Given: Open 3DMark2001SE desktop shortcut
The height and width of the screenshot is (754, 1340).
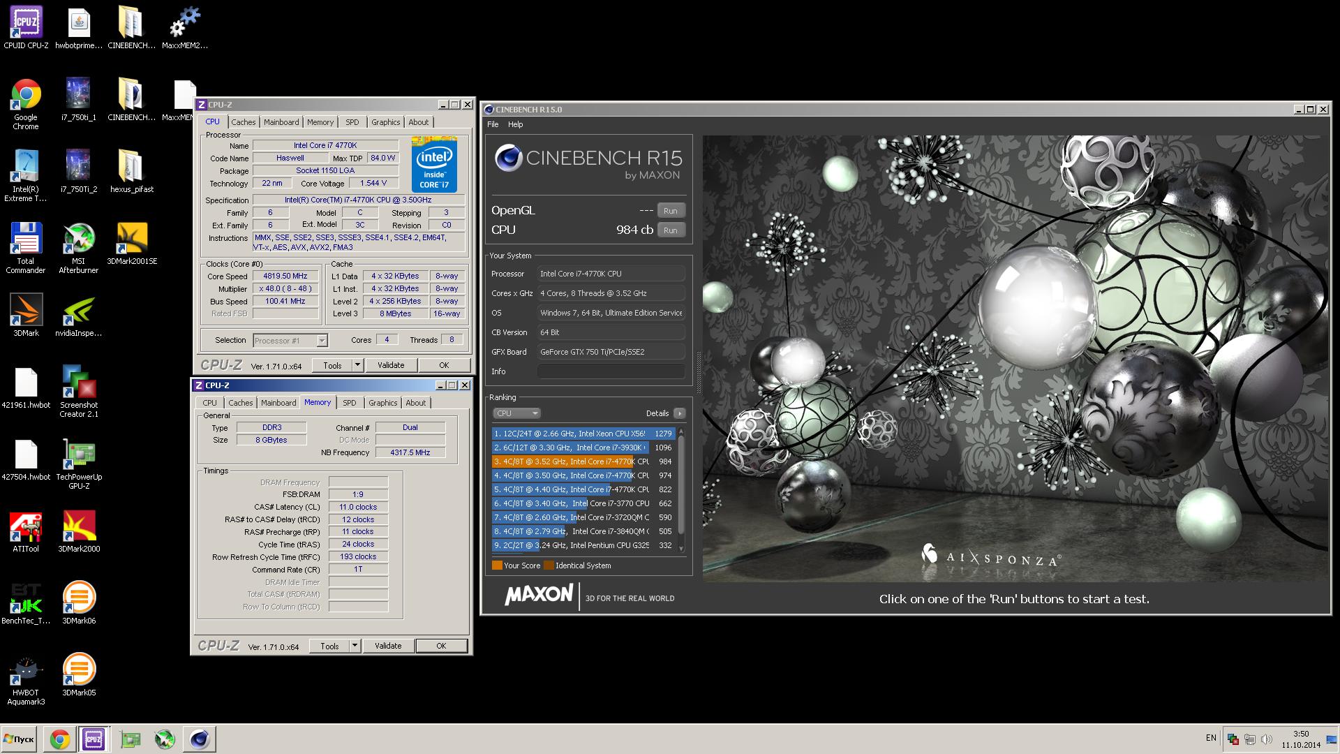Looking at the screenshot, I should [132, 243].
